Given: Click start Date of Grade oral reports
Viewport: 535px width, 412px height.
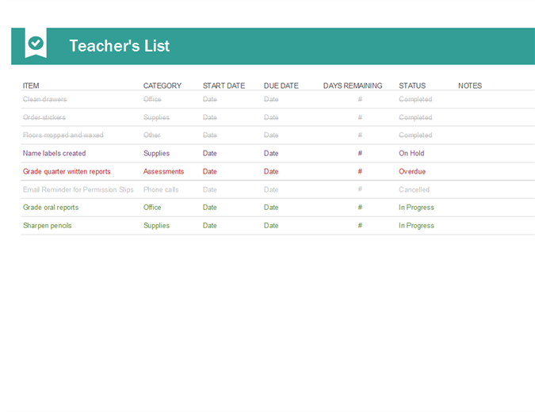Looking at the screenshot, I should pyautogui.click(x=210, y=208).
